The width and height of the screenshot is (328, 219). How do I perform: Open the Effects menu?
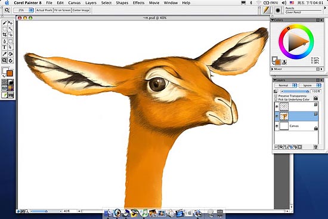(138, 3)
